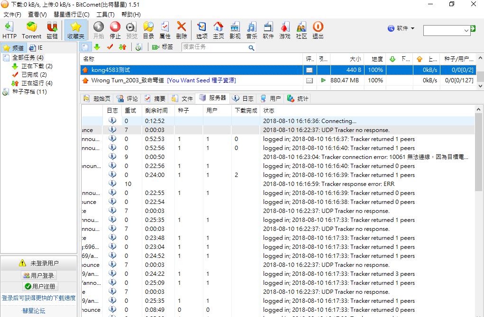
Task: Open the 游戏 games channel
Action: pyautogui.click(x=285, y=30)
